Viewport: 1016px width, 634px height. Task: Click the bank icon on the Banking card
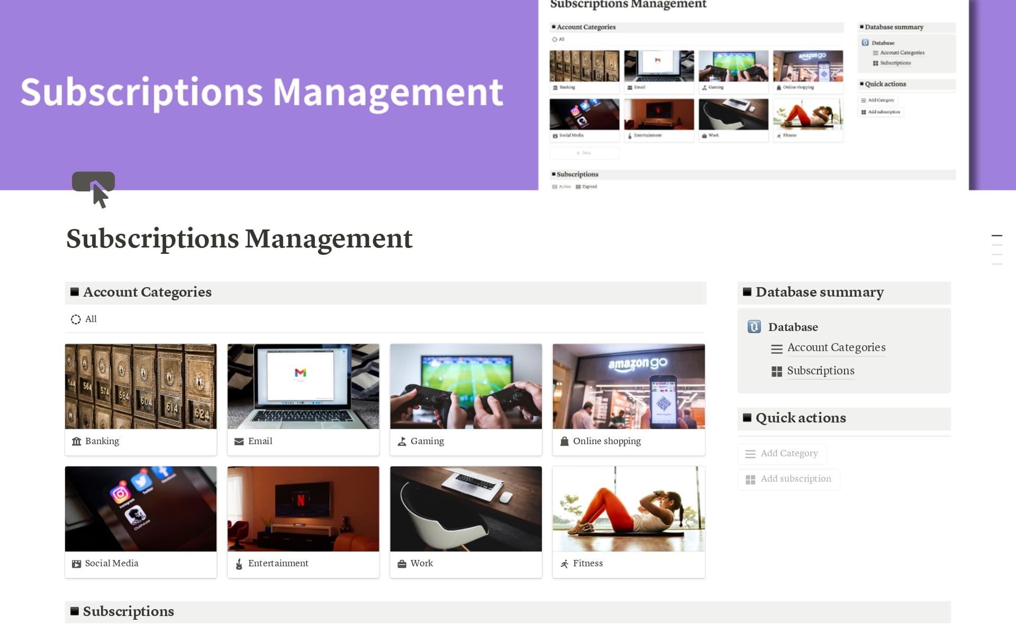click(x=76, y=441)
